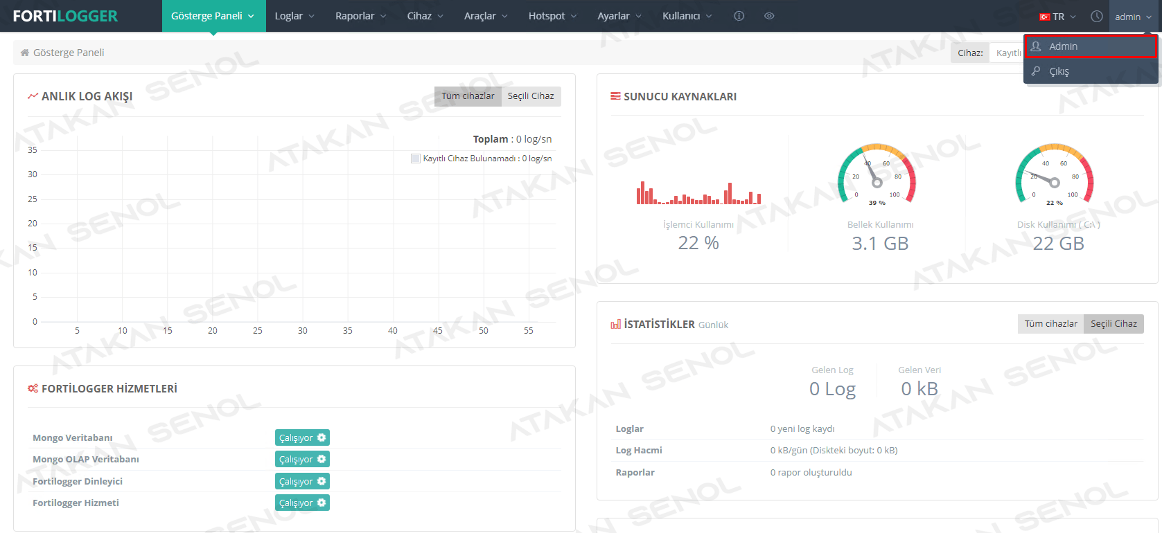
Task: Click the Admin user icon in dropdown
Action: (1036, 46)
